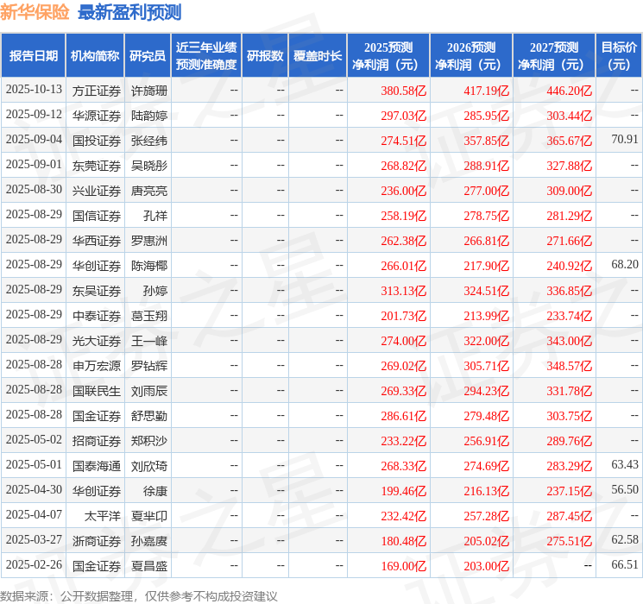Click the institution 浙商证券

(x=97, y=541)
